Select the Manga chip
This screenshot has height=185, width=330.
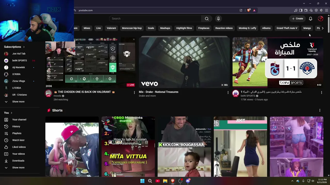coord(307,28)
